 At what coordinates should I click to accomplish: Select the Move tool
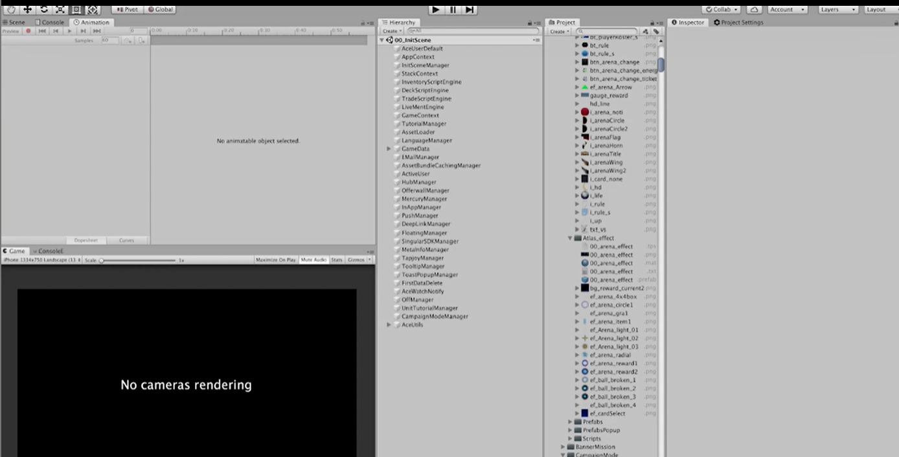tap(27, 10)
